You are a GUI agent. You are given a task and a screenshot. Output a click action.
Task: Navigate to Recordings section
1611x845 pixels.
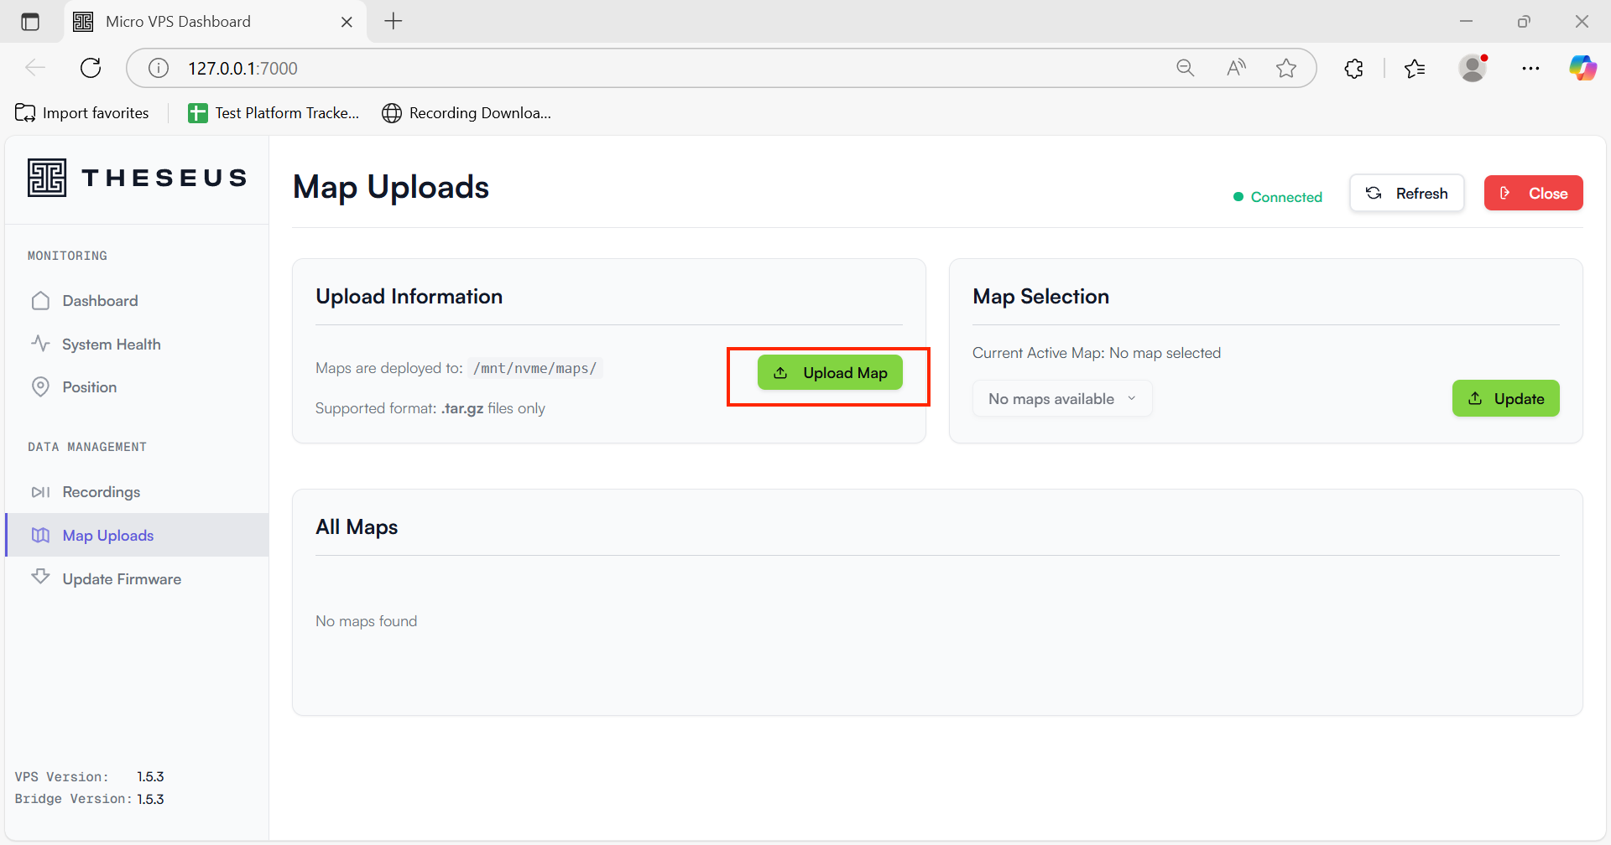(x=101, y=492)
